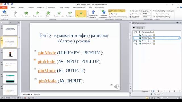Open Добавить анимацию dropdown
This screenshot has height=102, width=182.
tap(103, 14)
